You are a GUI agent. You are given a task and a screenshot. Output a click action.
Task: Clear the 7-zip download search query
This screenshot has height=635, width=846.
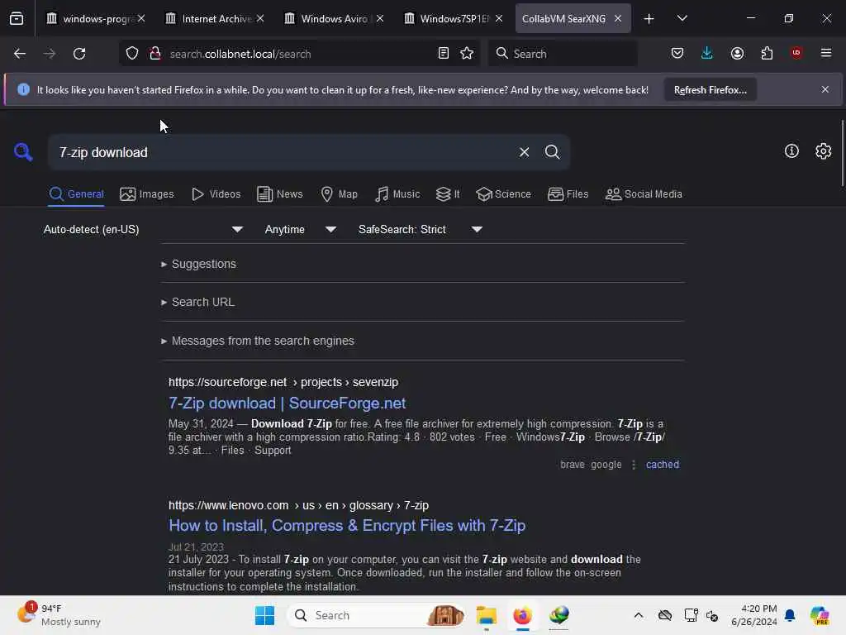(x=524, y=152)
